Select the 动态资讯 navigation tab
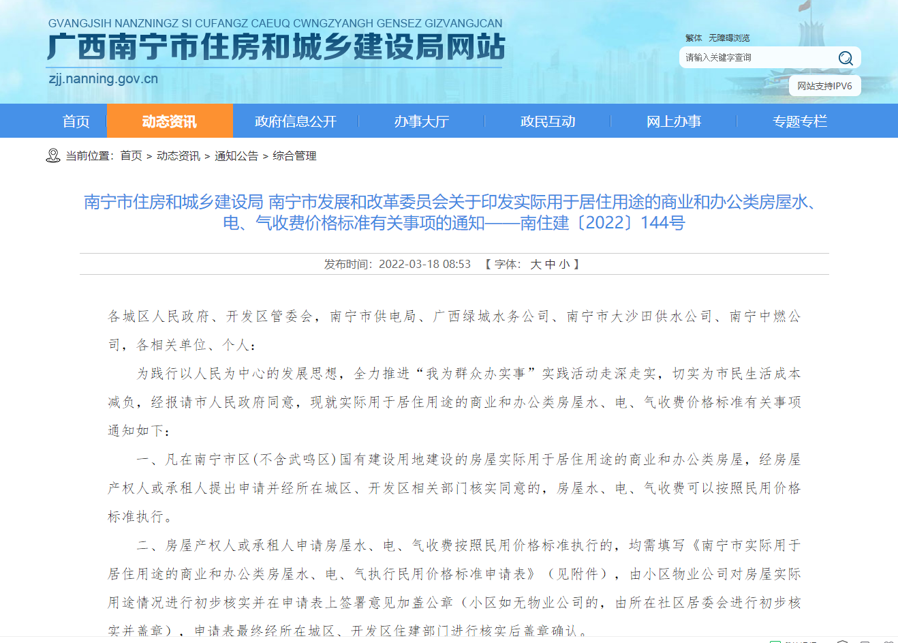Viewport: 898px width, 643px height. pos(170,121)
